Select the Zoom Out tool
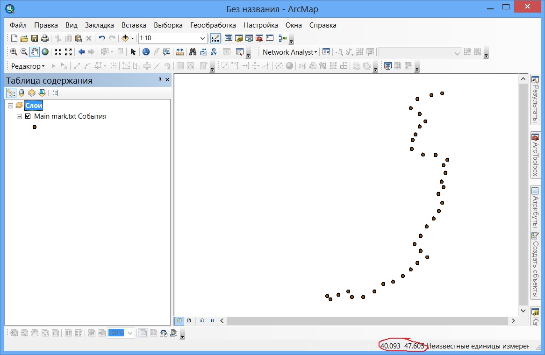This screenshot has width=545, height=355. point(24,52)
